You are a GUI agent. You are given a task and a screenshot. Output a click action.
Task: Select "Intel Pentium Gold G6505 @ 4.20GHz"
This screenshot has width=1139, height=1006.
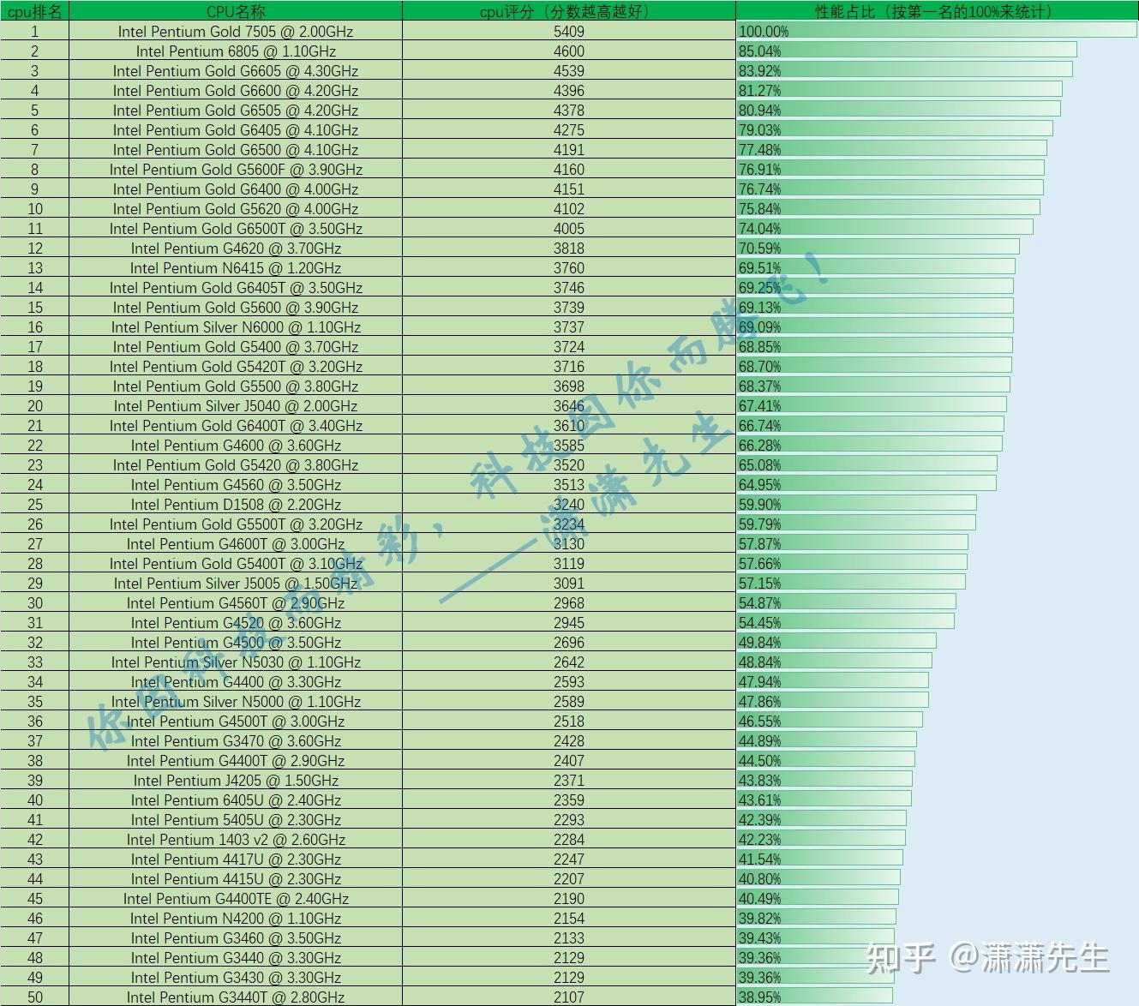[x=236, y=110]
